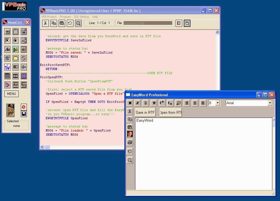Open the font size dropdown showing 8
This screenshot has width=280, height=201.
(217, 103)
